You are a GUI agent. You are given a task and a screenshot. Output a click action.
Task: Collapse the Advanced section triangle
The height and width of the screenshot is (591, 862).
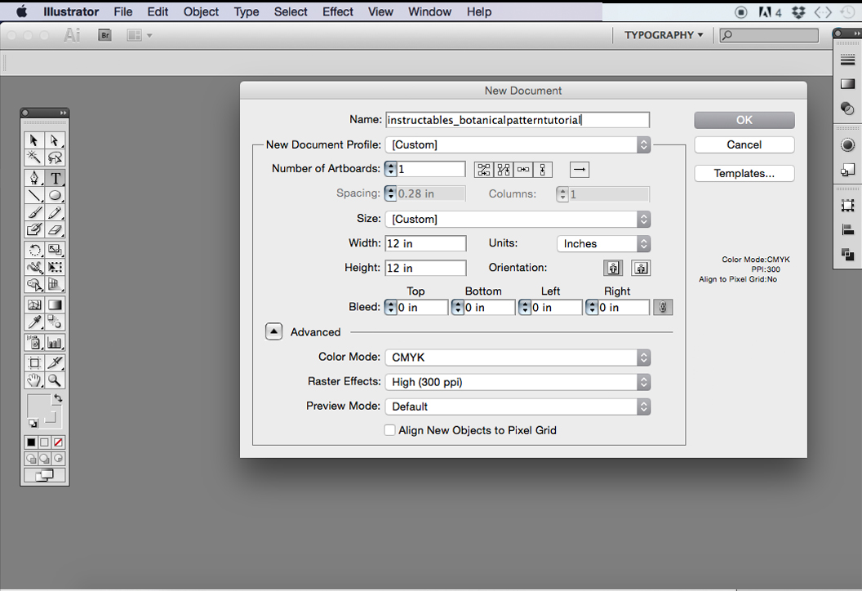click(x=273, y=331)
